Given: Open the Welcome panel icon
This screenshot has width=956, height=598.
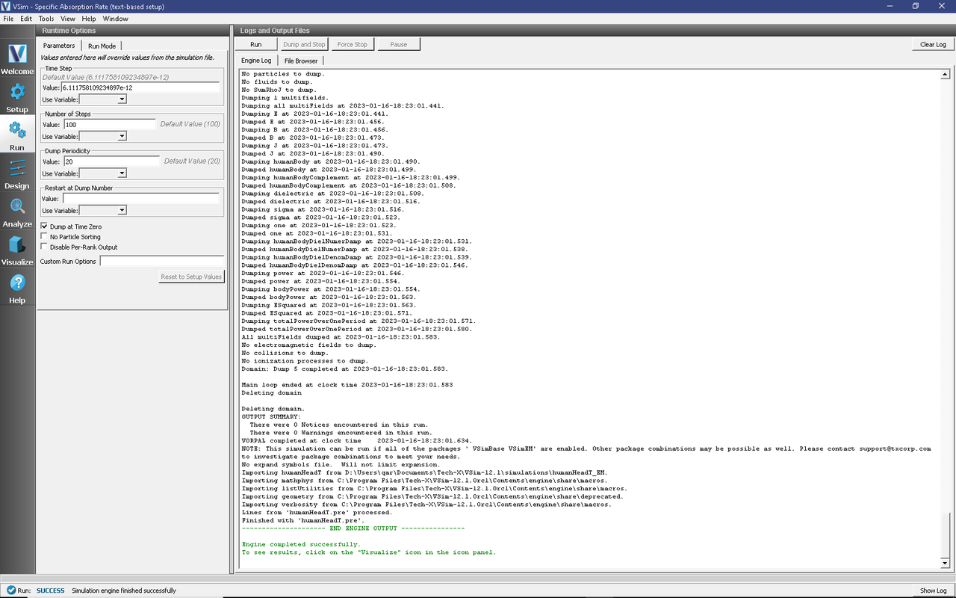Looking at the screenshot, I should (x=17, y=55).
